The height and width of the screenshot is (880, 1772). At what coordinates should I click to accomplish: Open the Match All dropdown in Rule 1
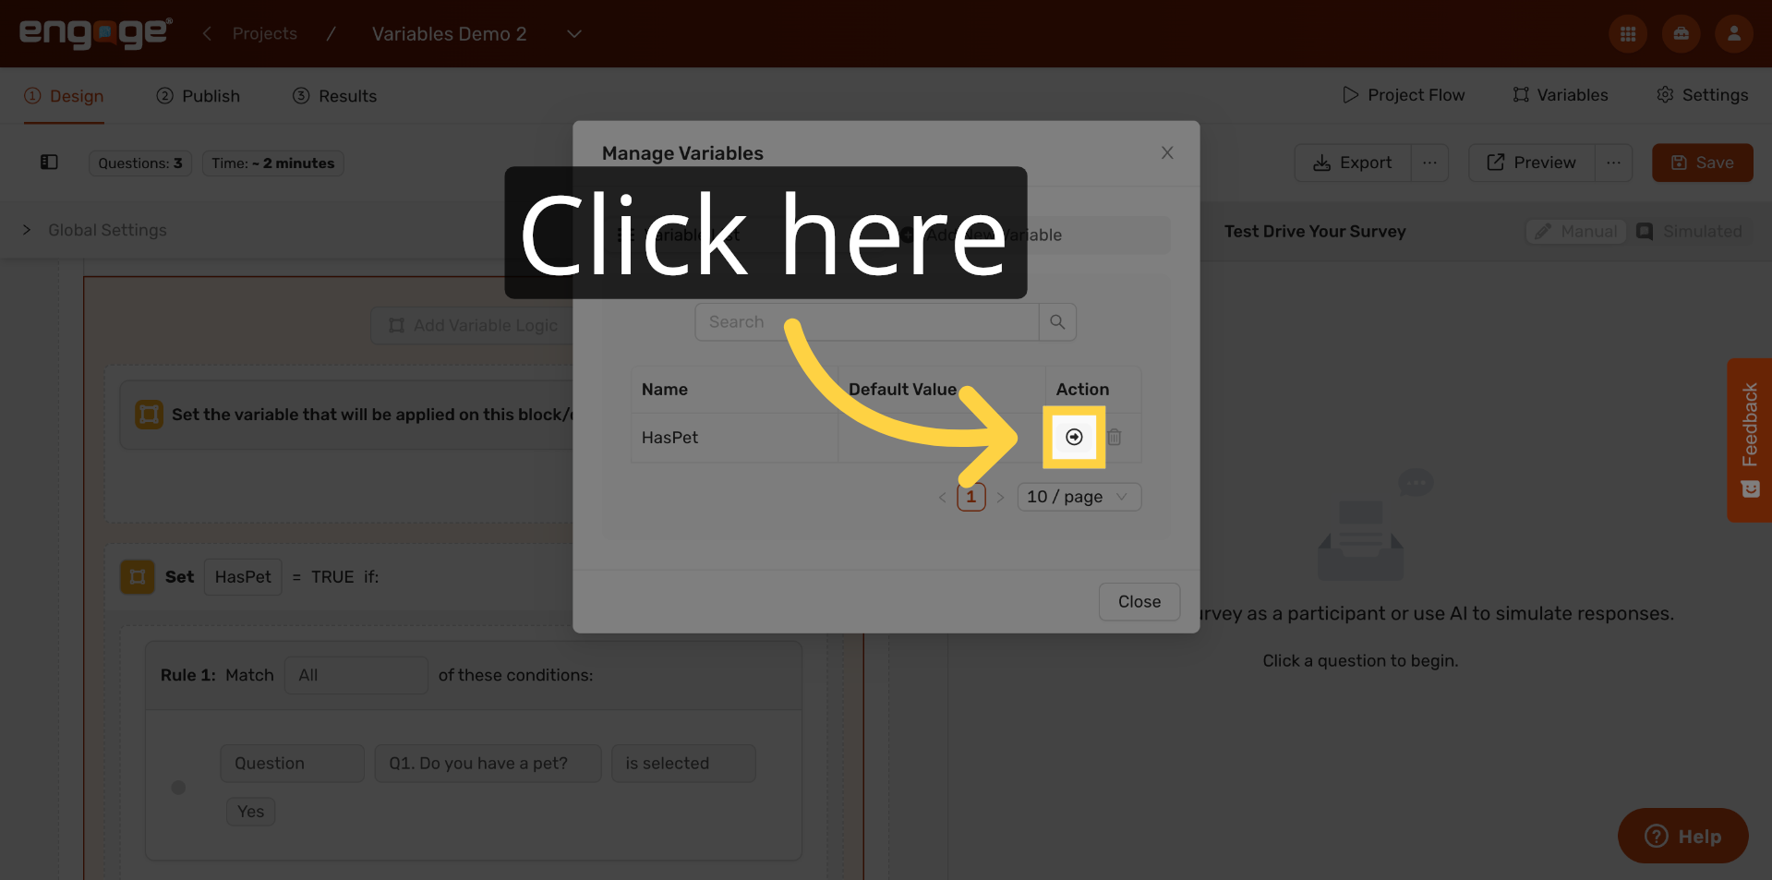pos(356,675)
